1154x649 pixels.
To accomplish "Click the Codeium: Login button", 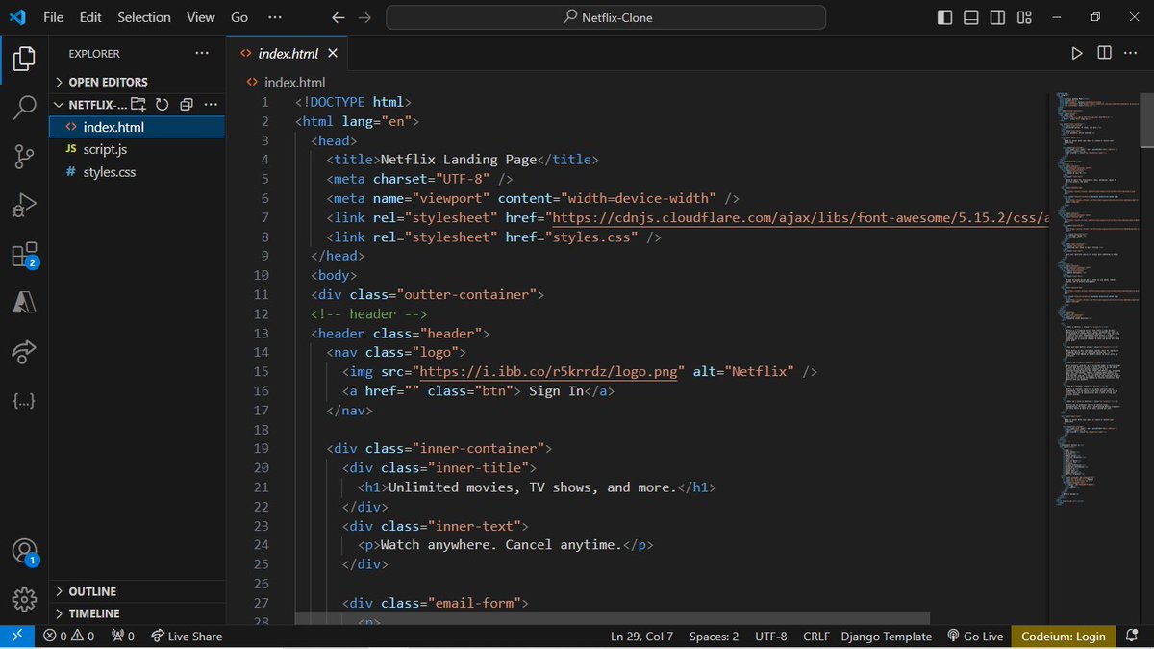I will [x=1064, y=637].
